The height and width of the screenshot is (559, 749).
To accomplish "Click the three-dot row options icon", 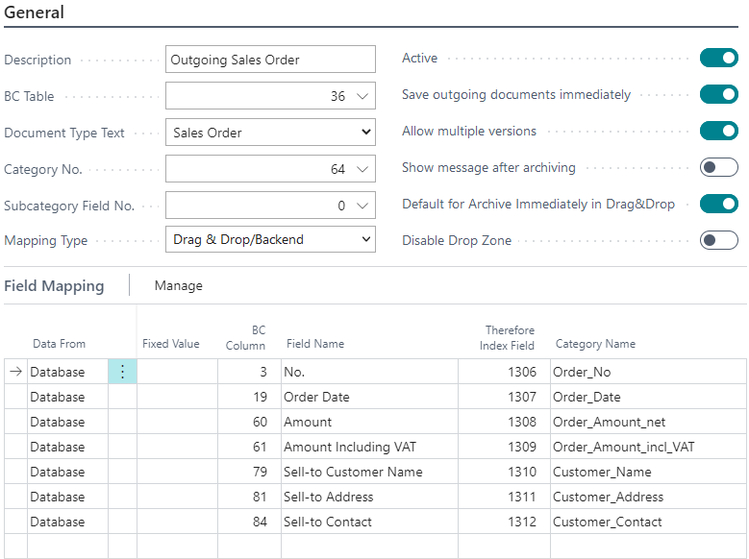I will (x=122, y=372).
